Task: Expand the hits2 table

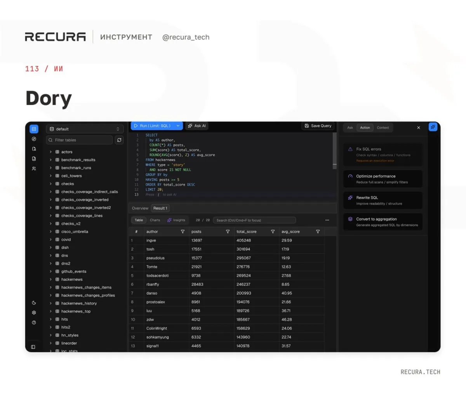Action: [50, 327]
